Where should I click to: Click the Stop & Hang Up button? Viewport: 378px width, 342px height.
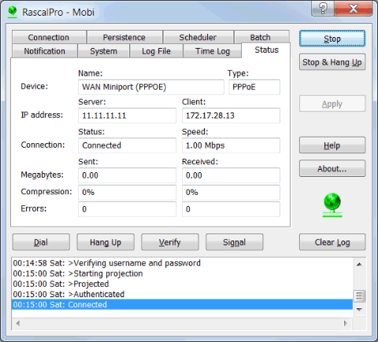point(332,62)
